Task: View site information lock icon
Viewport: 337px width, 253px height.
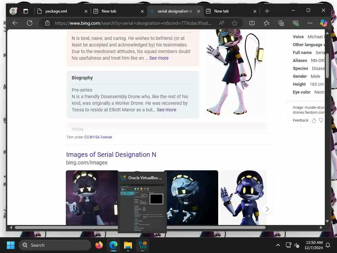Action: 47,23
